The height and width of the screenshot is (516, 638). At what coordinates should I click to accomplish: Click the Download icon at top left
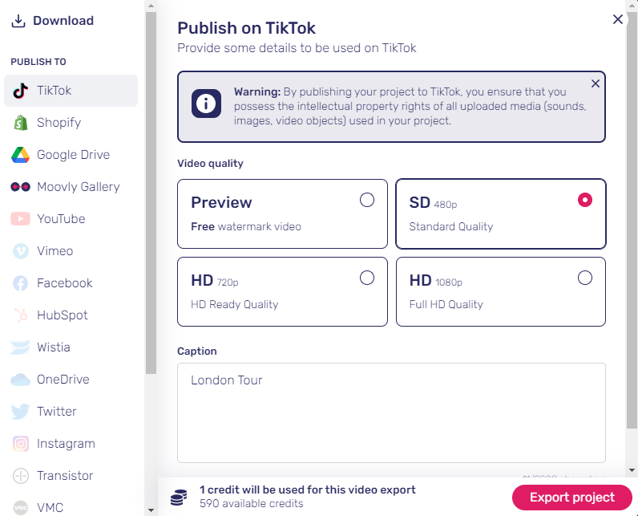pyautogui.click(x=18, y=21)
